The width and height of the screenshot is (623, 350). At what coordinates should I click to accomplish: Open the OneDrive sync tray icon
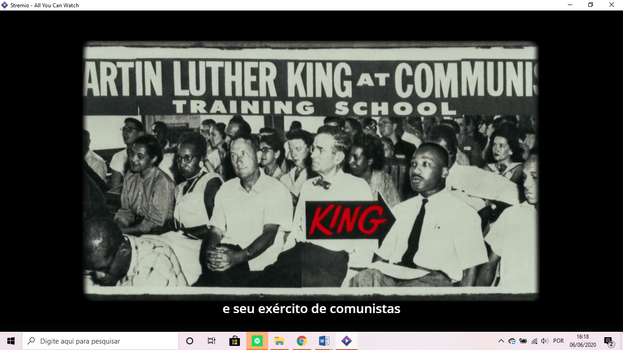coord(512,341)
